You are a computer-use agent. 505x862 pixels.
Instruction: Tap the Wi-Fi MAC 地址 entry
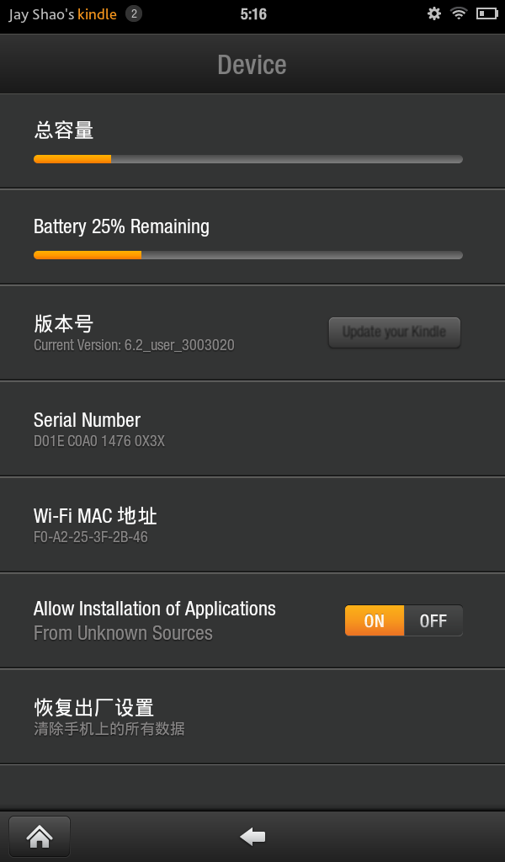(95, 515)
